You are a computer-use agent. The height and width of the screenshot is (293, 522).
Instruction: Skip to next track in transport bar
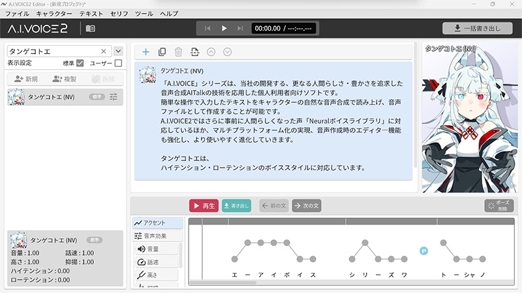[x=240, y=28]
